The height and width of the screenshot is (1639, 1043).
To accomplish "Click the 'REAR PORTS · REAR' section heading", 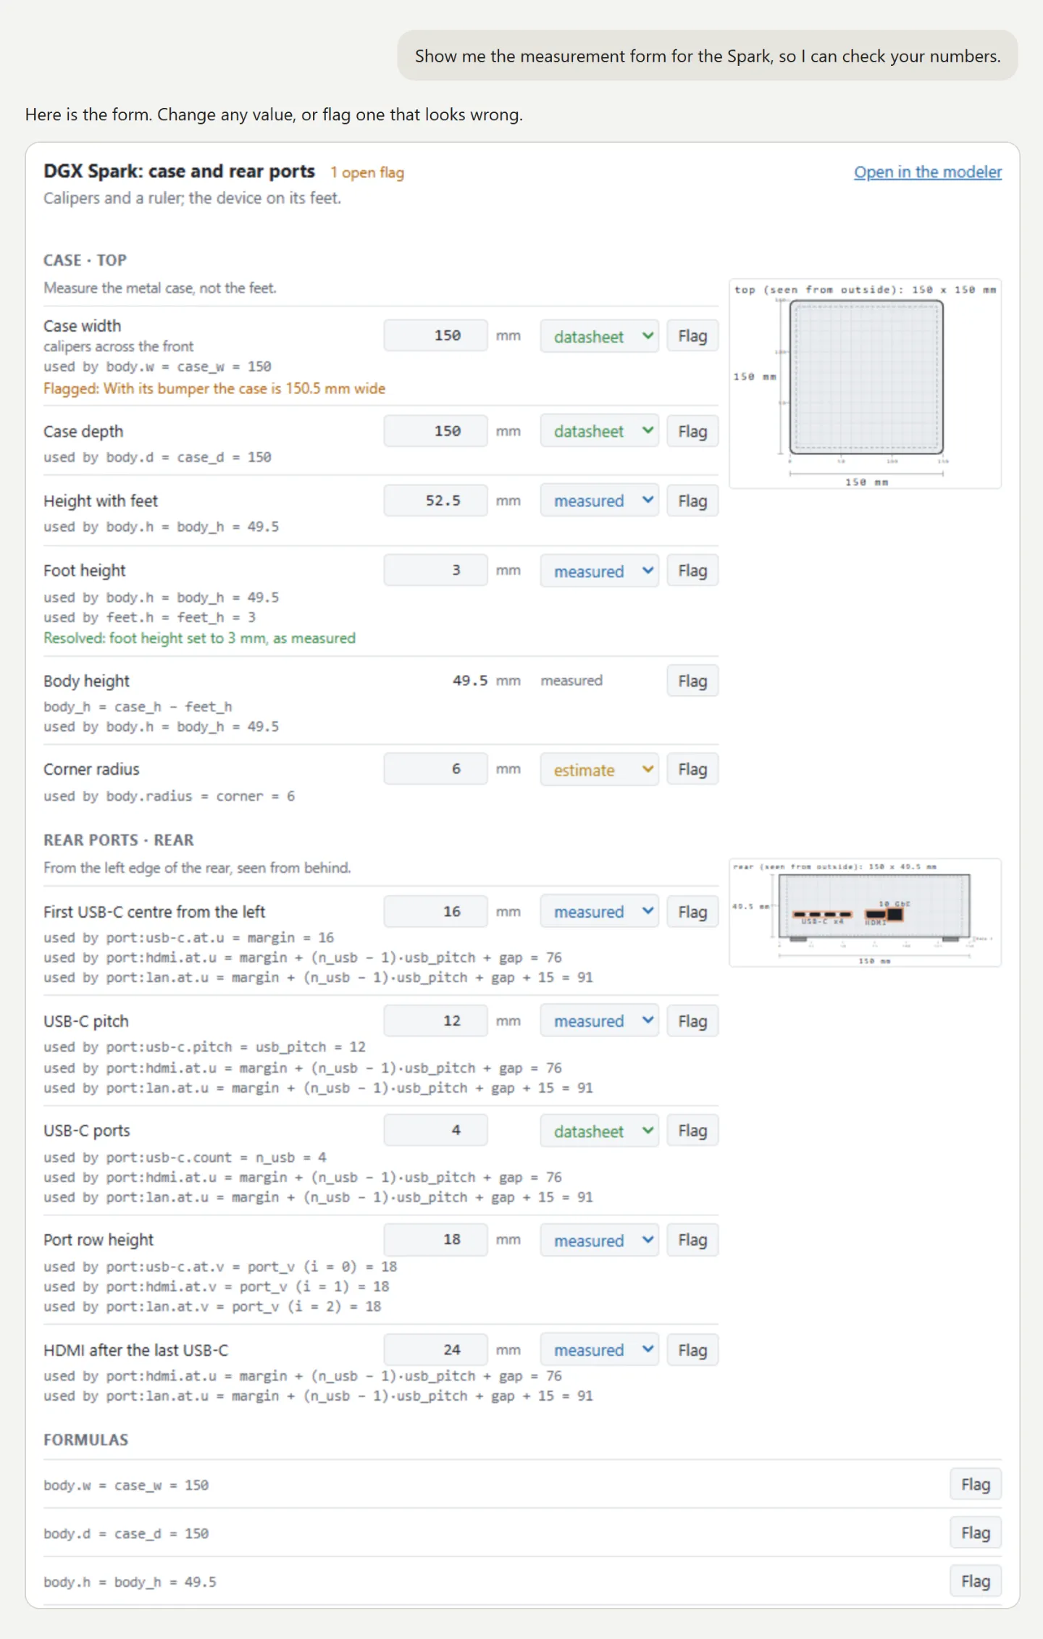I will [119, 840].
